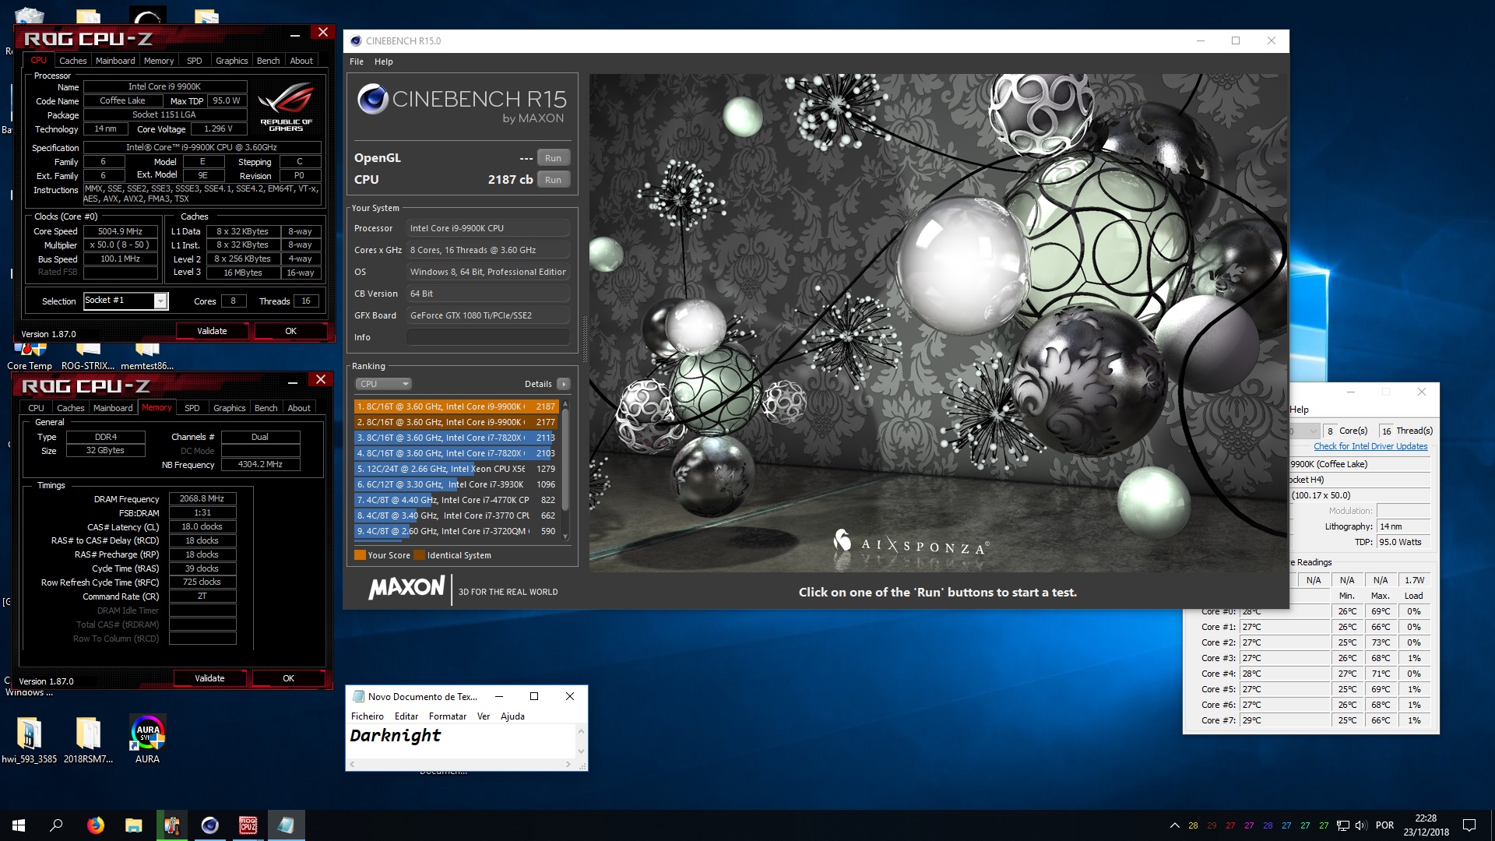Image resolution: width=1495 pixels, height=841 pixels.
Task: Open AURA desktop shortcut
Action: tap(147, 740)
